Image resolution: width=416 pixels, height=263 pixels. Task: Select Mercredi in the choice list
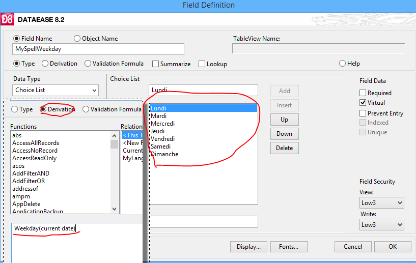(x=204, y=124)
